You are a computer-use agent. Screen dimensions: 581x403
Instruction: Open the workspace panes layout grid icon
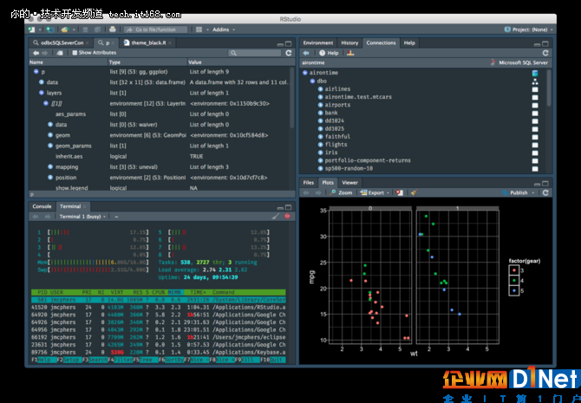click(x=199, y=29)
